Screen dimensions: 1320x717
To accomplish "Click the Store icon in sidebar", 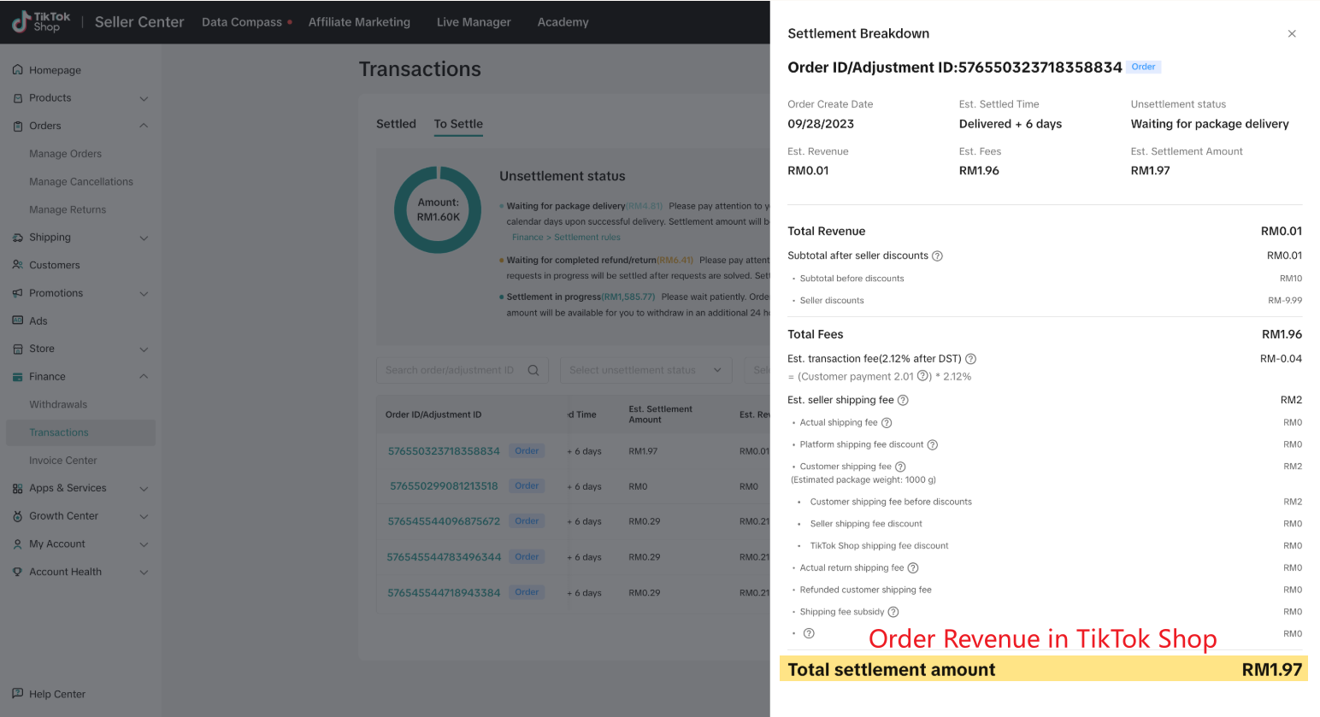I will click(x=18, y=349).
